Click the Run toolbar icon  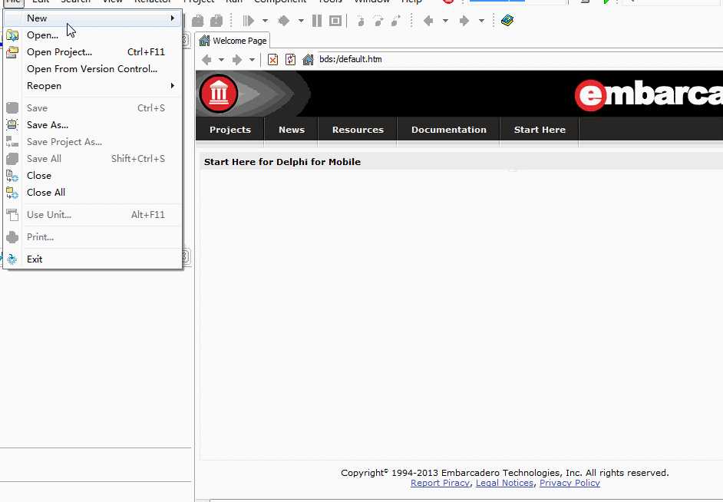pos(249,21)
